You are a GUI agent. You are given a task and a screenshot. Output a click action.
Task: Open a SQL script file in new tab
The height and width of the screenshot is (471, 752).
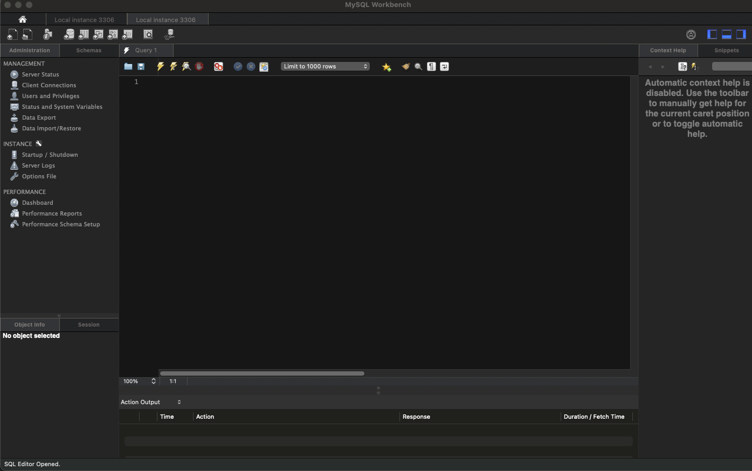[x=27, y=34]
